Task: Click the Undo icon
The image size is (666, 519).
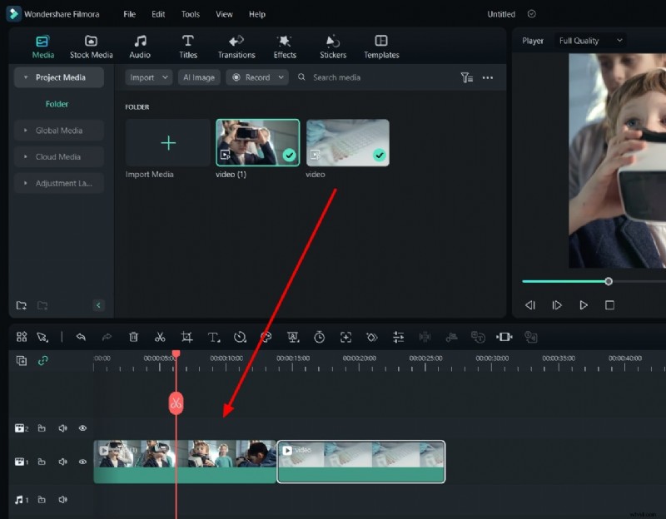Action: pyautogui.click(x=81, y=337)
